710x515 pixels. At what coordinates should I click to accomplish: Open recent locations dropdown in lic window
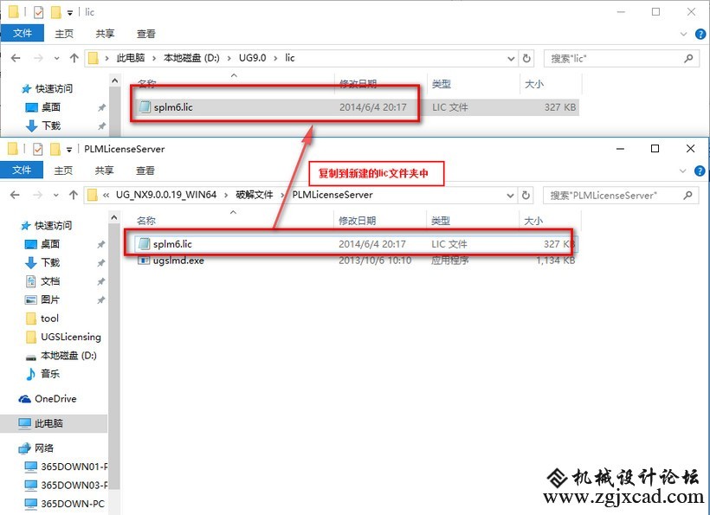(x=56, y=58)
